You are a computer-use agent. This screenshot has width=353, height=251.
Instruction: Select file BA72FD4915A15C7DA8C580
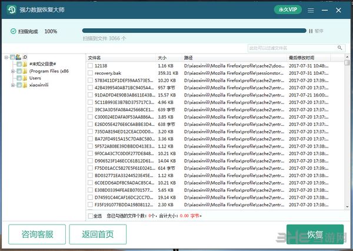coord(125,139)
